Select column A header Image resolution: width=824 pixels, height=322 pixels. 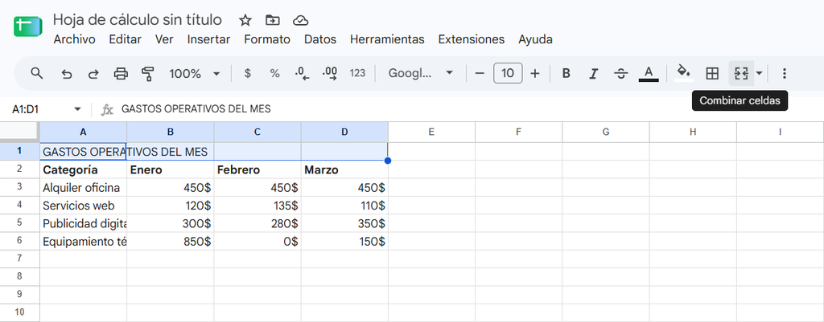click(x=83, y=132)
